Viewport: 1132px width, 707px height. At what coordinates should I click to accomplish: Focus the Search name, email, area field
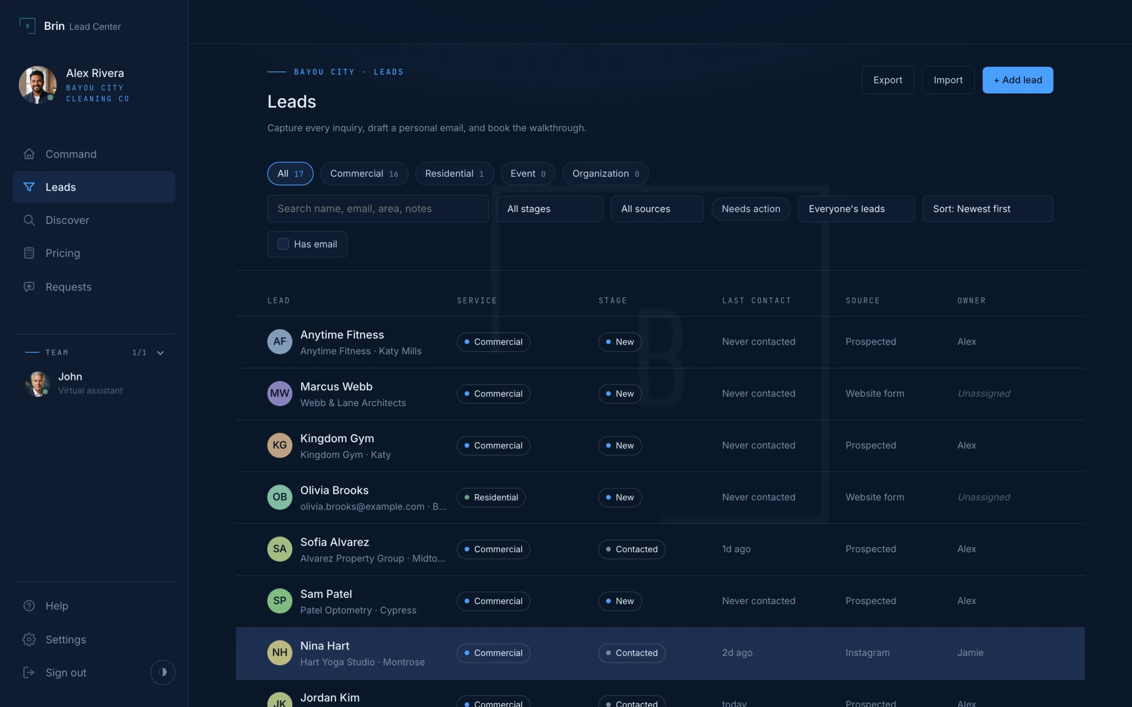[378, 209]
